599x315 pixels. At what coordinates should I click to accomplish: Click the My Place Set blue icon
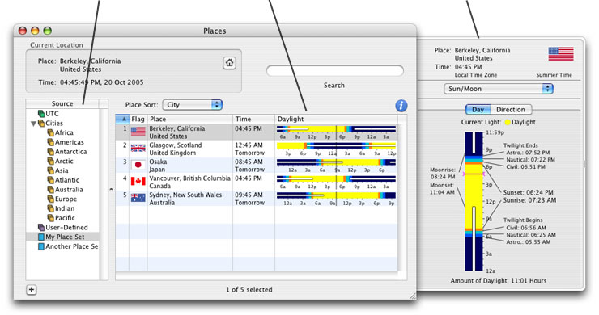click(x=41, y=237)
